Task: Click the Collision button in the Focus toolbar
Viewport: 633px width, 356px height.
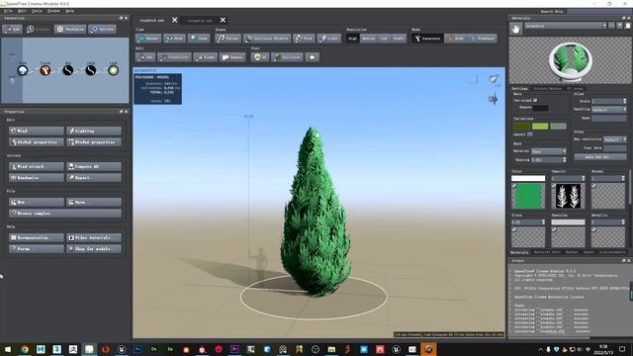Action: 287,57
